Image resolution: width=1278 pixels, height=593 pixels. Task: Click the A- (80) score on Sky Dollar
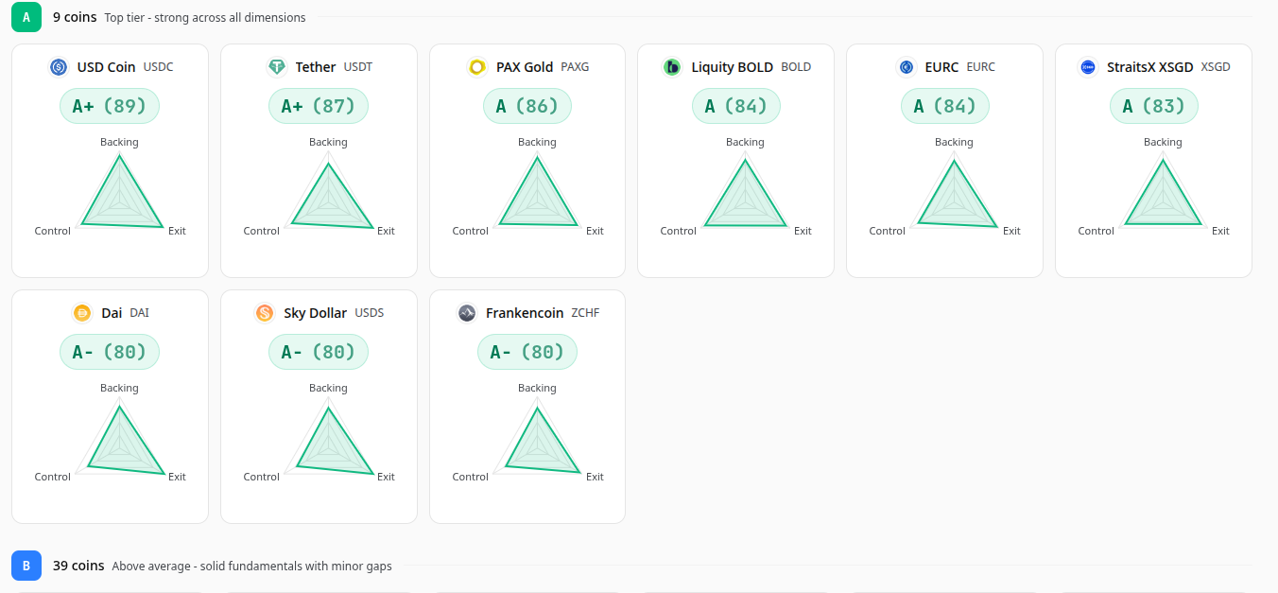click(x=319, y=352)
